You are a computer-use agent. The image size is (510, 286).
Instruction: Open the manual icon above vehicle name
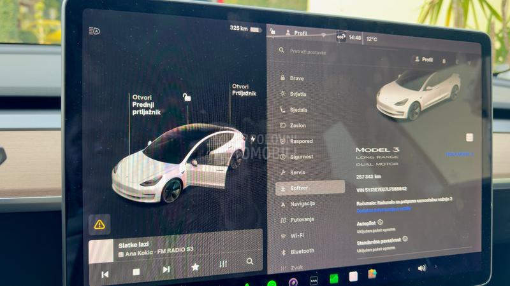point(469,137)
